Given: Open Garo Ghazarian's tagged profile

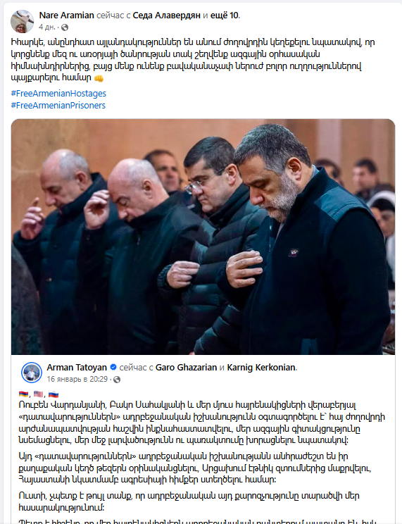Looking at the screenshot, I should 186,367.
